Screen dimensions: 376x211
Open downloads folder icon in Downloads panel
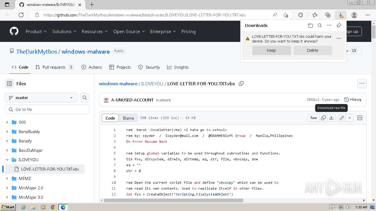click(310, 25)
